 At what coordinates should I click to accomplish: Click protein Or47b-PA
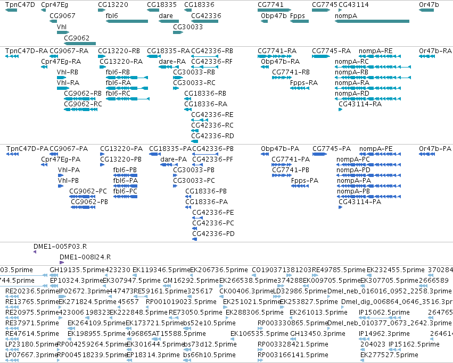(435, 149)
